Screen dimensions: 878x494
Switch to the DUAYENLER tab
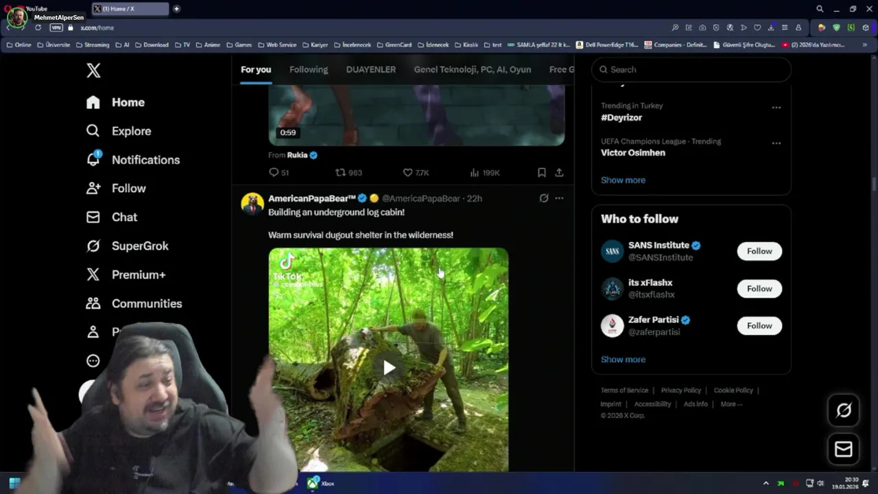pos(371,69)
